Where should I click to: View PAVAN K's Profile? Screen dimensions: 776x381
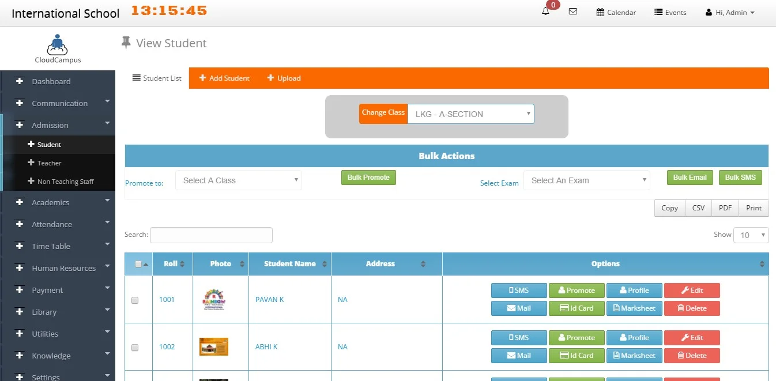tap(634, 291)
